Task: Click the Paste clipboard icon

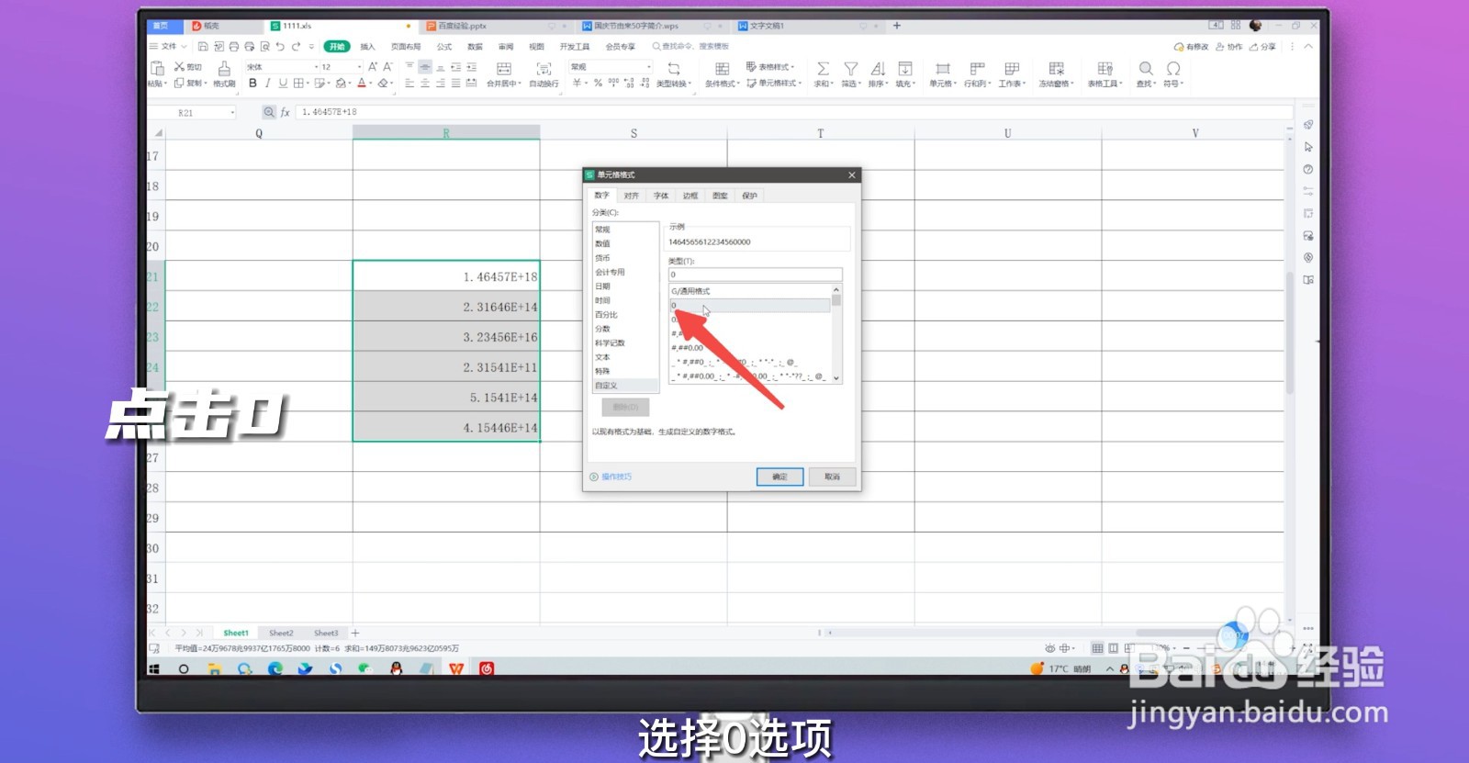Action: pos(157,69)
